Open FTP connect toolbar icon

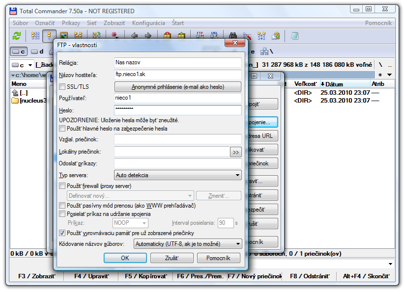(x=200, y=35)
